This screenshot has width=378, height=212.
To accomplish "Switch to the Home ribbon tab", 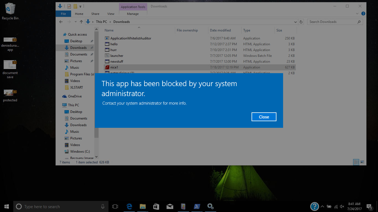I will (x=79, y=14).
